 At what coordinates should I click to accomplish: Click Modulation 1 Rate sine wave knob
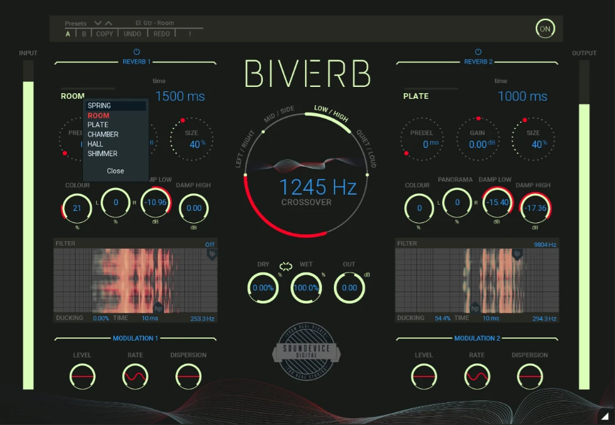click(135, 377)
